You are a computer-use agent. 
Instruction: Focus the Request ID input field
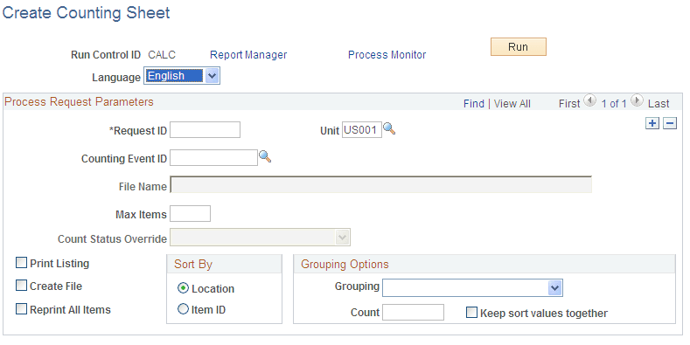click(x=205, y=130)
